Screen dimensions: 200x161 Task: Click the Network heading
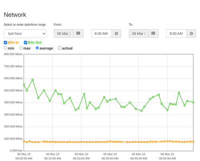[15, 15]
